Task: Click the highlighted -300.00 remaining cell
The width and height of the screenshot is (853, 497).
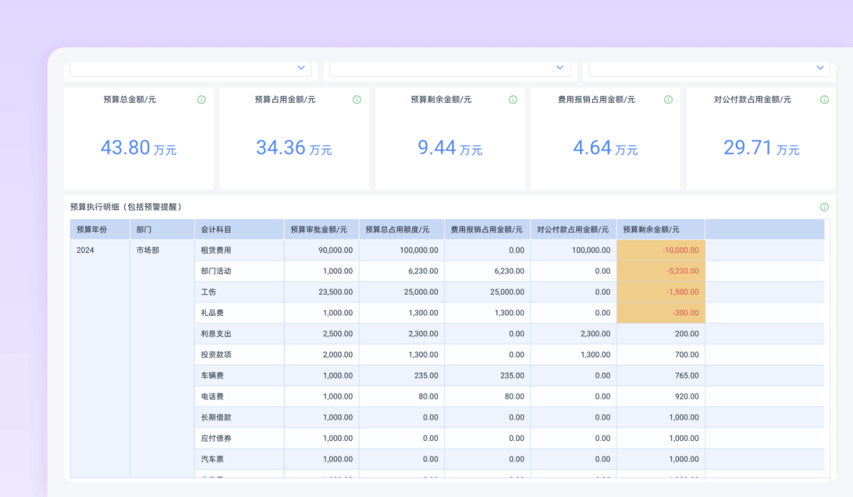Action: (661, 313)
